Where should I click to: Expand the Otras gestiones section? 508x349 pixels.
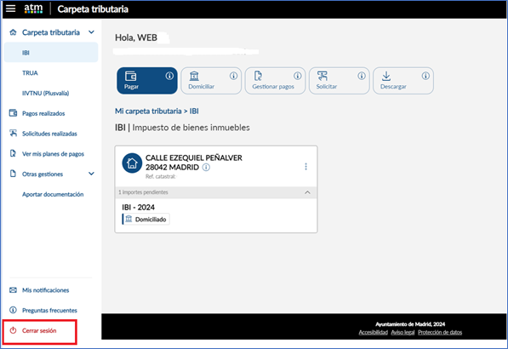point(91,174)
